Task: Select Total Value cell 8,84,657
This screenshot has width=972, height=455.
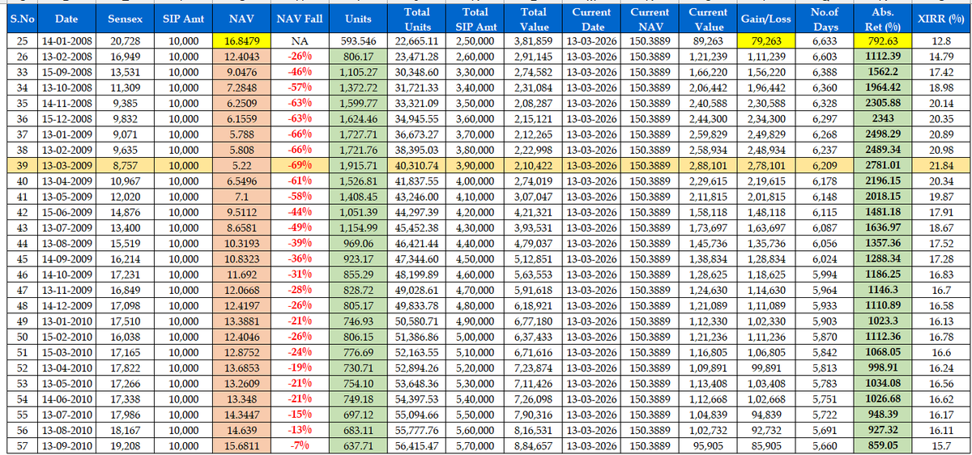Action: pos(534,444)
